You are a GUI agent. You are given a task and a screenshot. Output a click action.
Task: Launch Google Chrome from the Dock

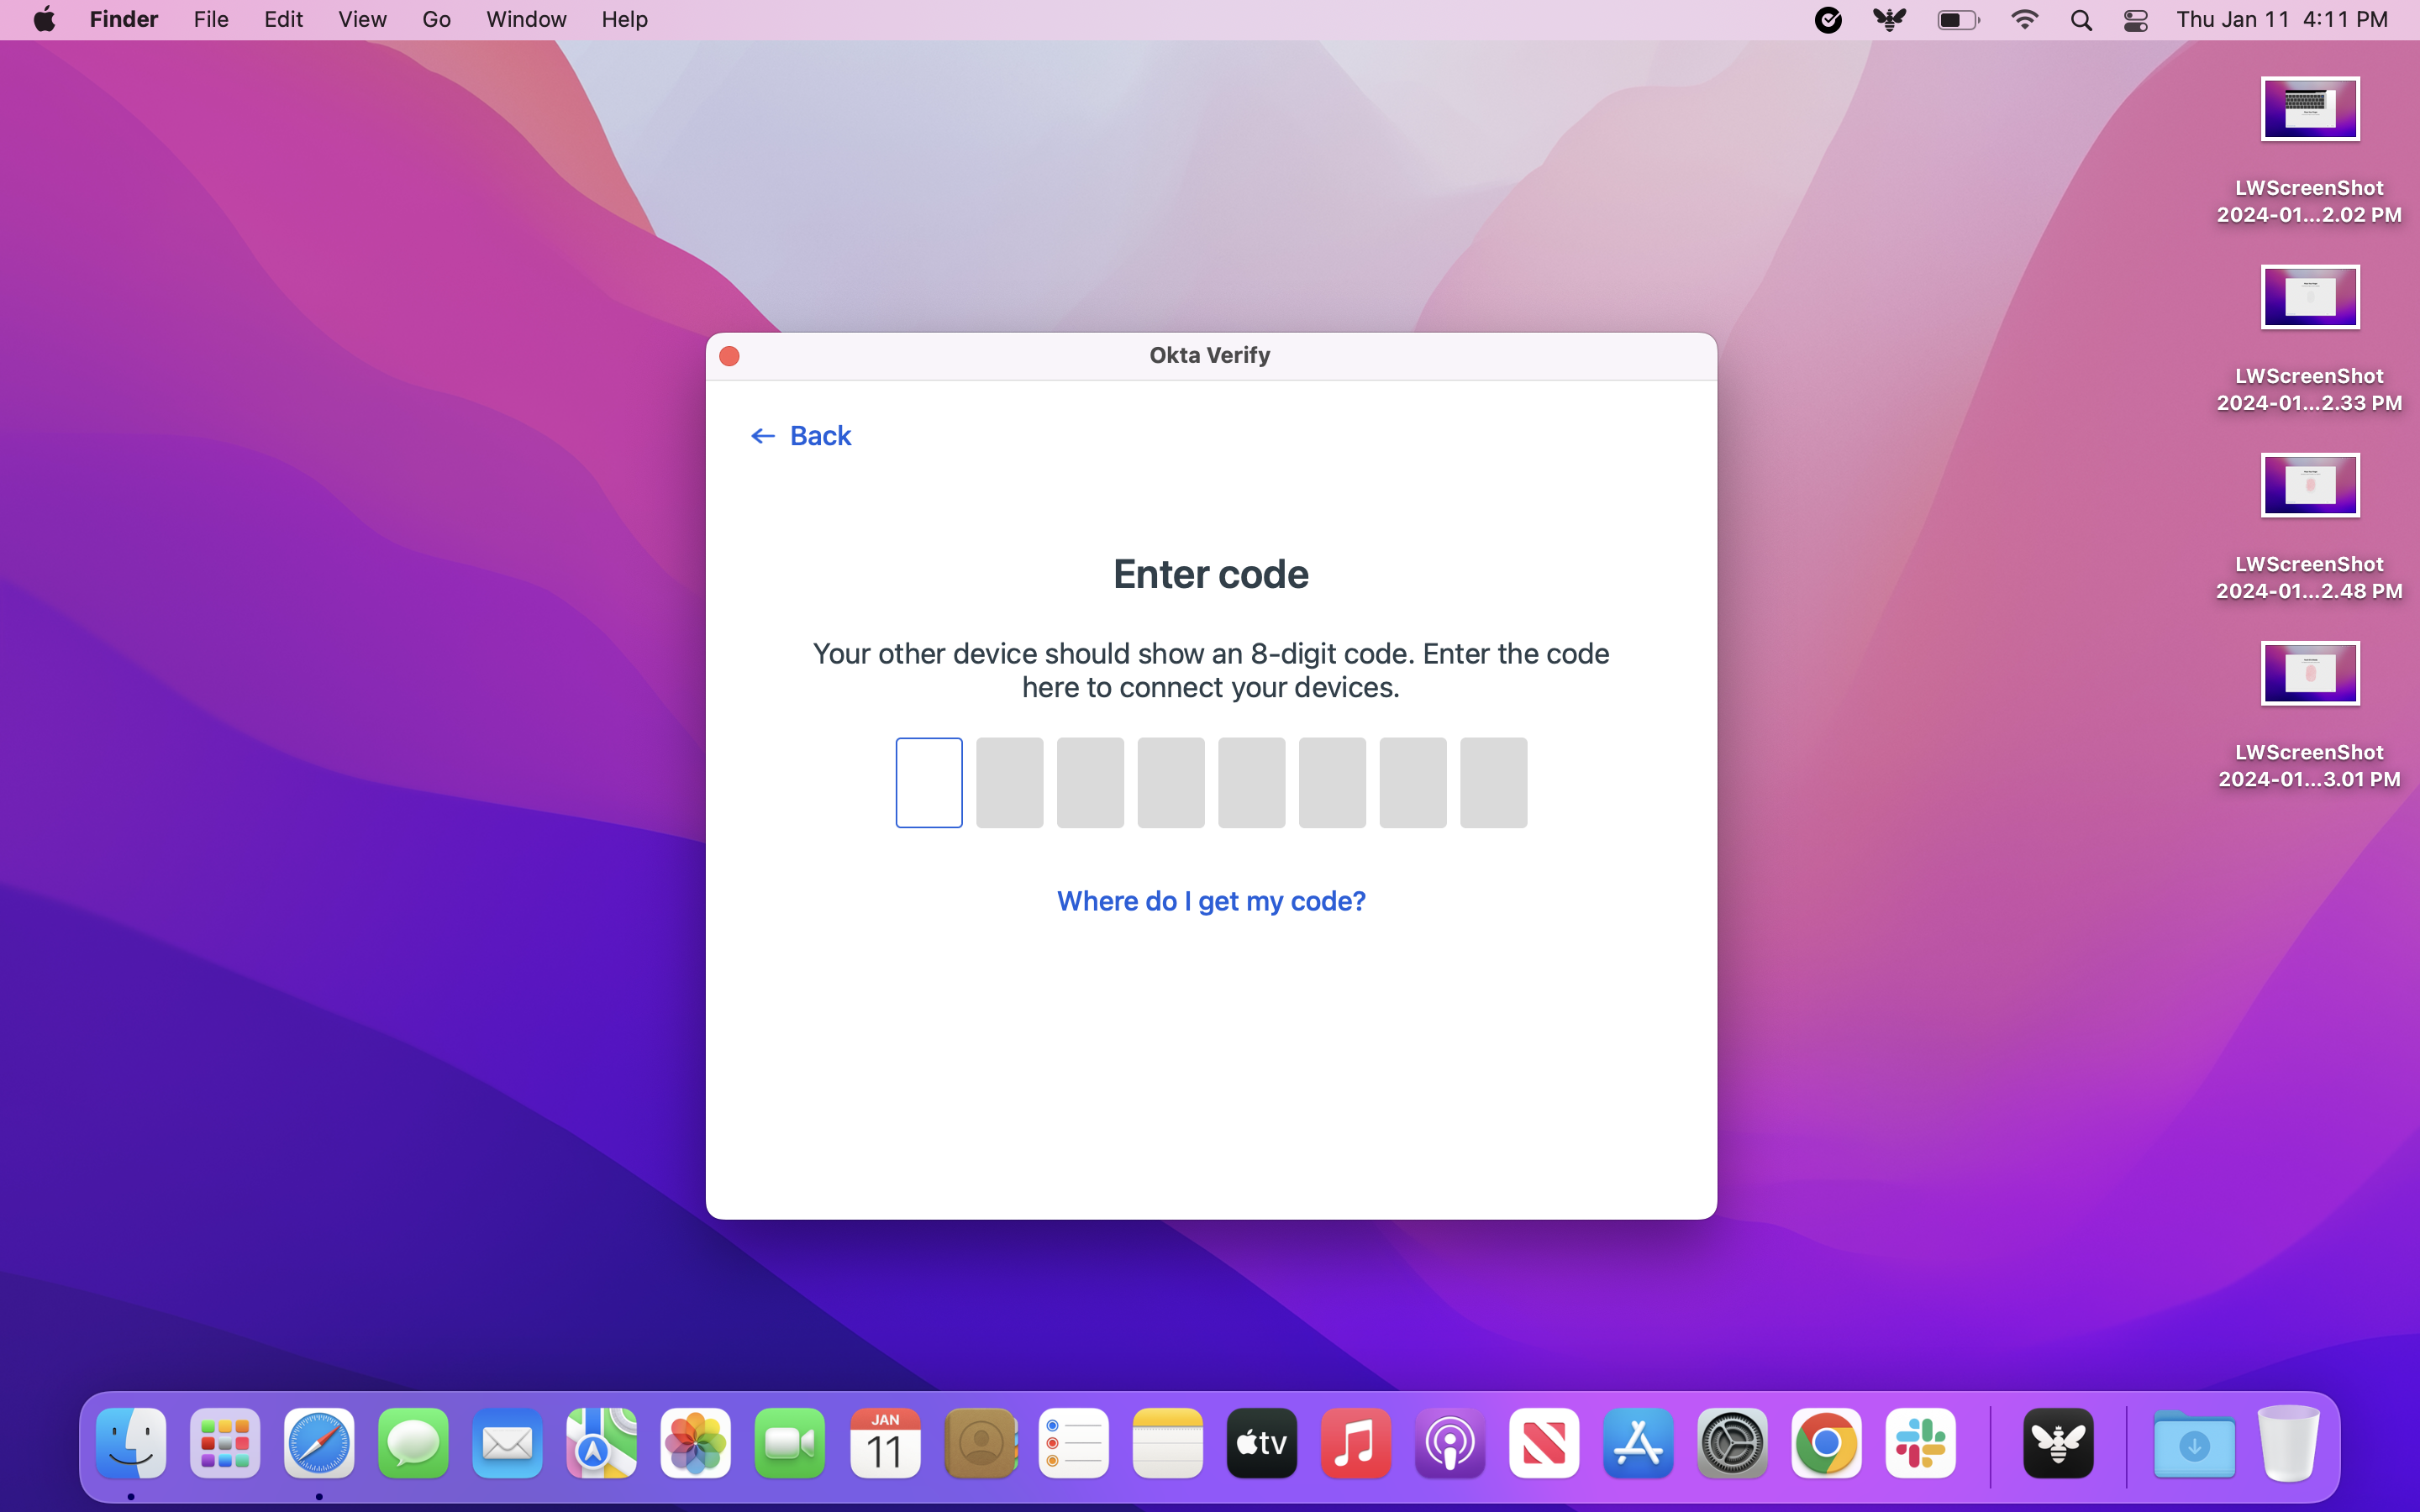1826,1443
